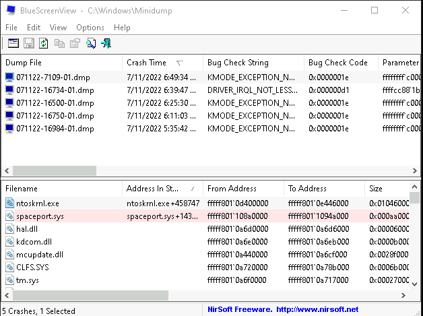This screenshot has width=423, height=316.
Task: Click down arrow of lower vertical scrollbar
Action: (x=415, y=284)
